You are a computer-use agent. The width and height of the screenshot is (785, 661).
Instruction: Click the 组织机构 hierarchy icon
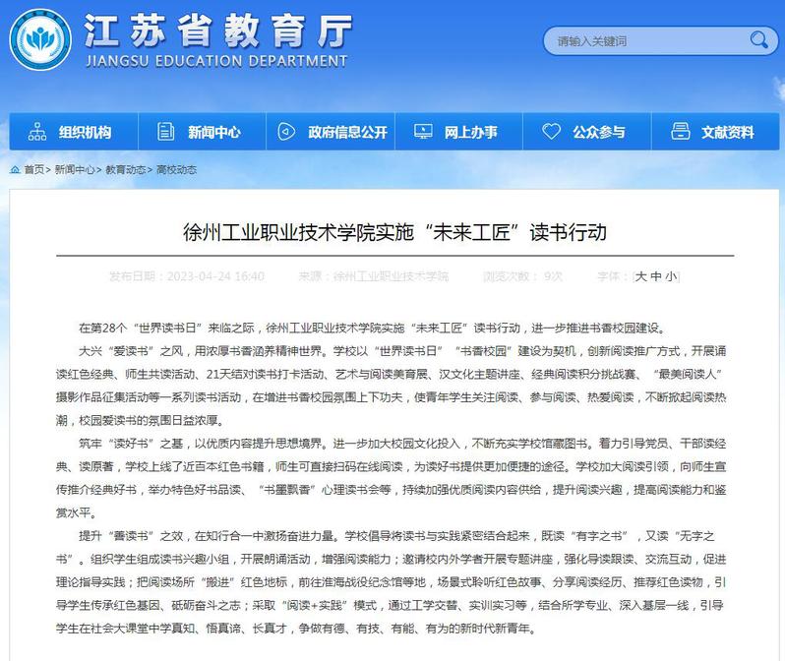(37, 132)
